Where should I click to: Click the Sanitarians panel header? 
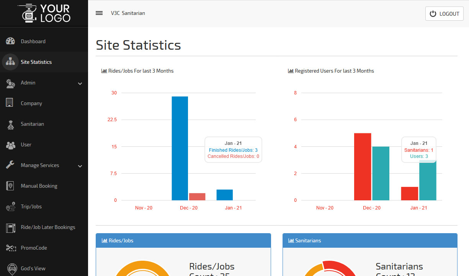370,240
